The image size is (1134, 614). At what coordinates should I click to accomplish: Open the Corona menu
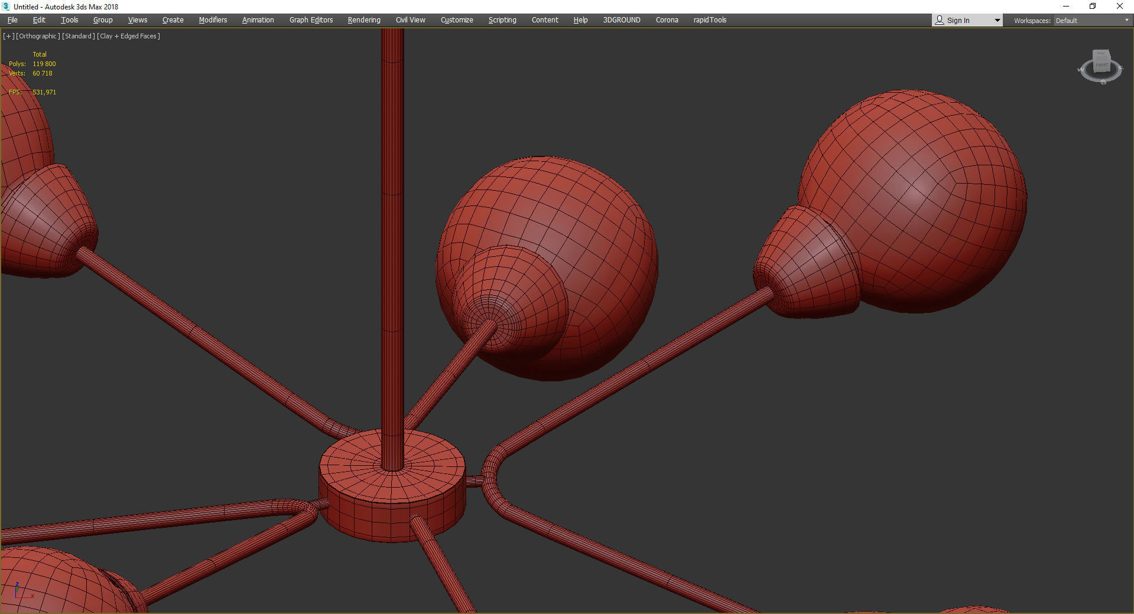(667, 20)
